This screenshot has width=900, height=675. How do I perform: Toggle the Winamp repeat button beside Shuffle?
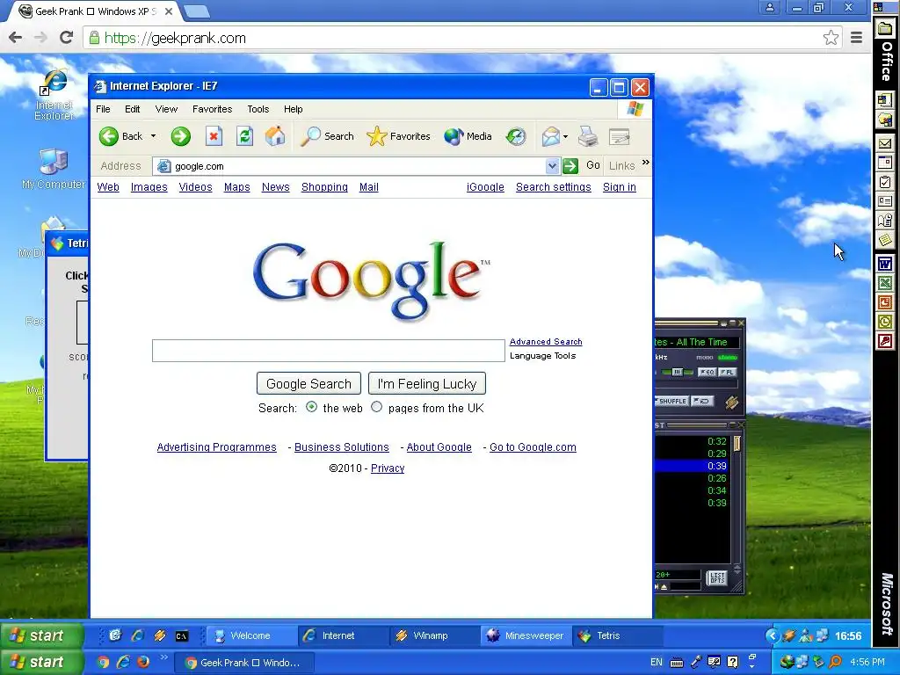(x=701, y=401)
